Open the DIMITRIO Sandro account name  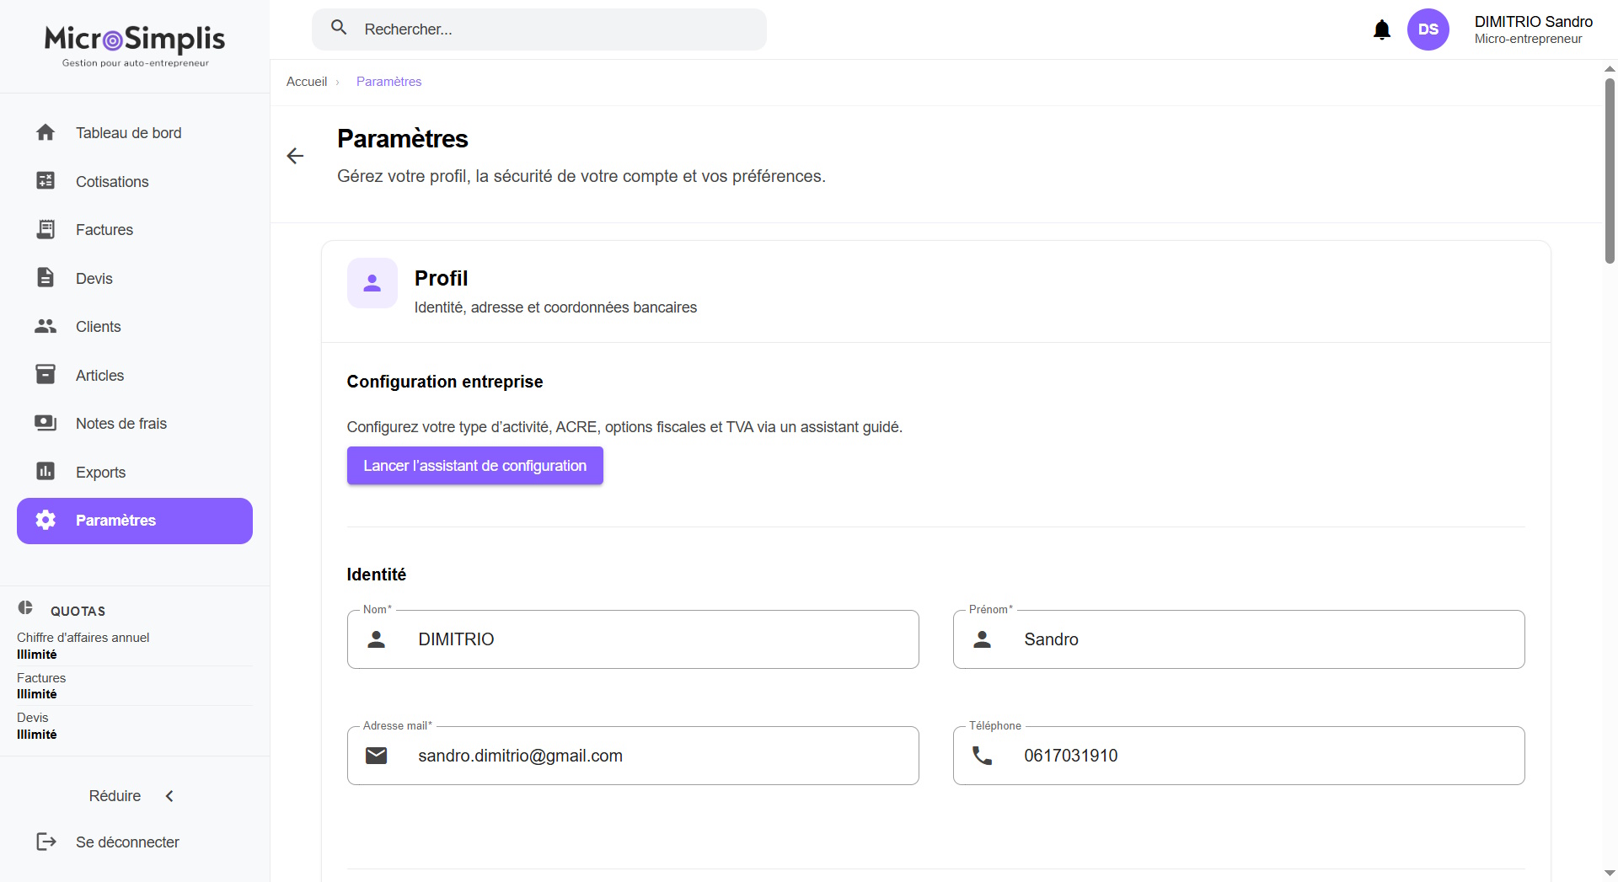(x=1533, y=22)
